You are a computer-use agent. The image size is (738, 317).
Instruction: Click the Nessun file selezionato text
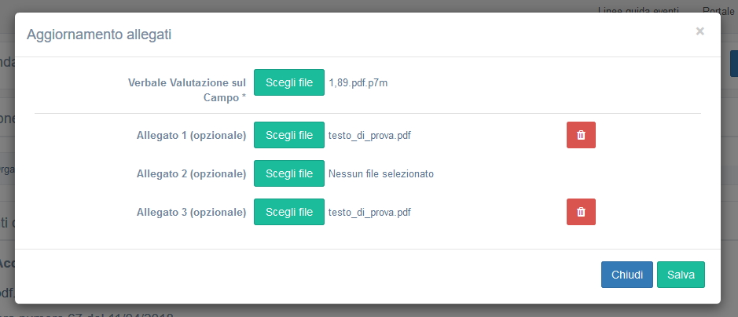pyautogui.click(x=380, y=173)
